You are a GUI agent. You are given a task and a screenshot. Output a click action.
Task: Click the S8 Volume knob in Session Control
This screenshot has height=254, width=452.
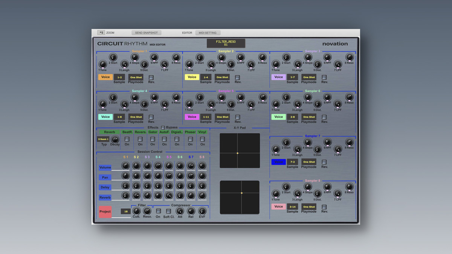(x=202, y=166)
